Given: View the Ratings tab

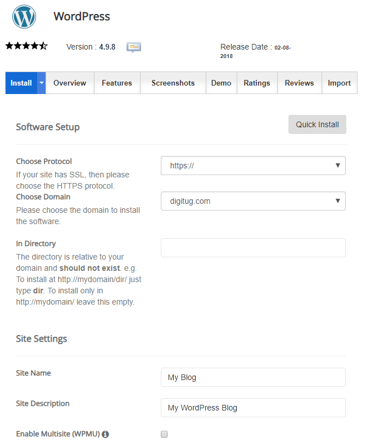Looking at the screenshot, I should tap(257, 83).
